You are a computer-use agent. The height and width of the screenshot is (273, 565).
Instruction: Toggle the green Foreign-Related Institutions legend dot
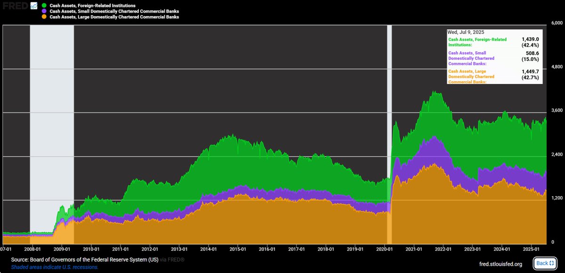[x=44, y=6]
